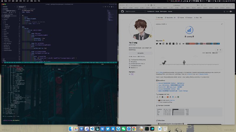This screenshot has width=236, height=132.
Task: Open Telegram from the Dock
Action: pos(118,129)
